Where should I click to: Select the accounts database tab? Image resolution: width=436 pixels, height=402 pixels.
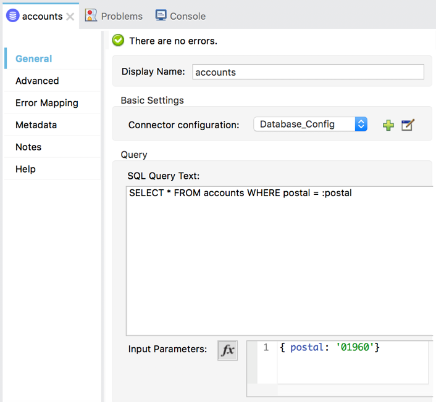tap(41, 16)
